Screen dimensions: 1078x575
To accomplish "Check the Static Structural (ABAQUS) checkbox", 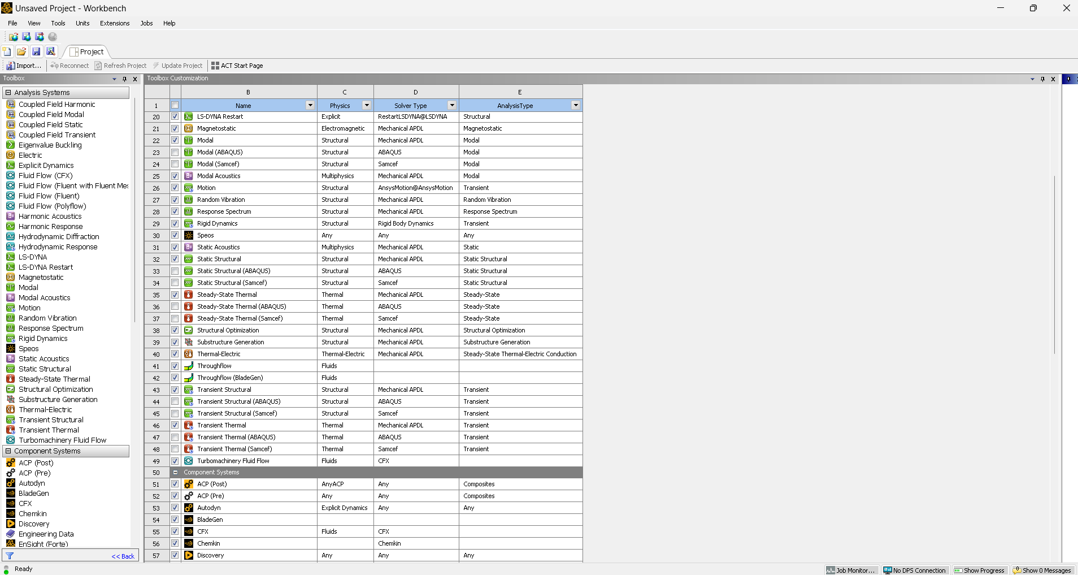I will click(175, 271).
